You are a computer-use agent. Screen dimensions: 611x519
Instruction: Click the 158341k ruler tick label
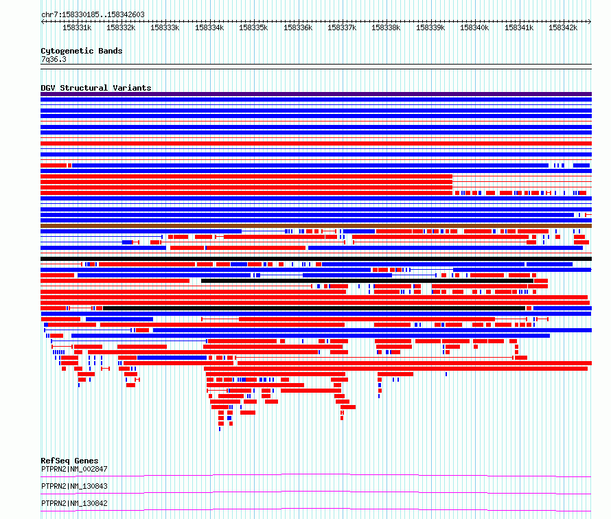(518, 27)
